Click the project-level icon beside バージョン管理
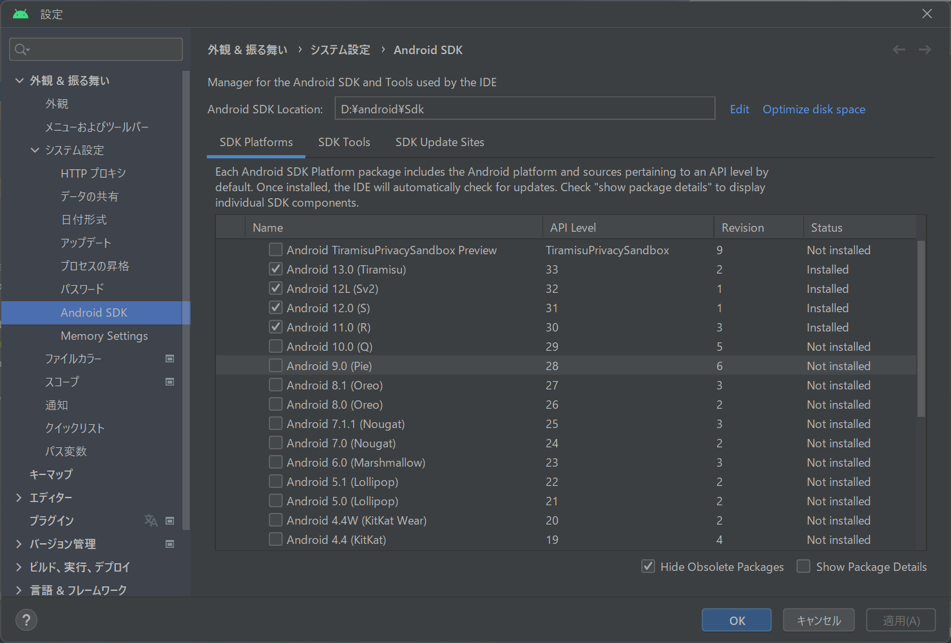This screenshot has width=951, height=643. point(170,544)
